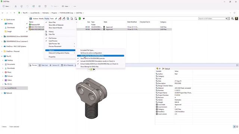Click the expand preview pane icon
239x134 pixels.
click(237, 65)
